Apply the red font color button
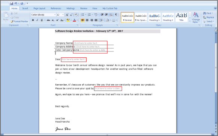The width and height of the screenshot is (218, 136). [x=75, y=20]
